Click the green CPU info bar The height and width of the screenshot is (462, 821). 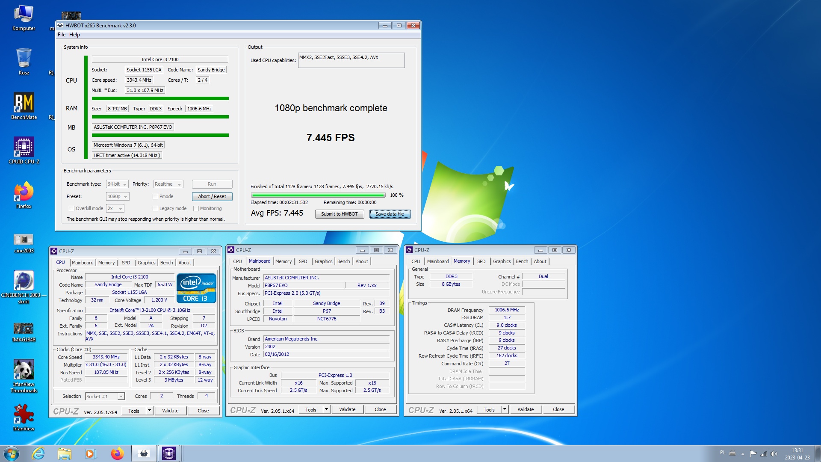click(x=160, y=98)
